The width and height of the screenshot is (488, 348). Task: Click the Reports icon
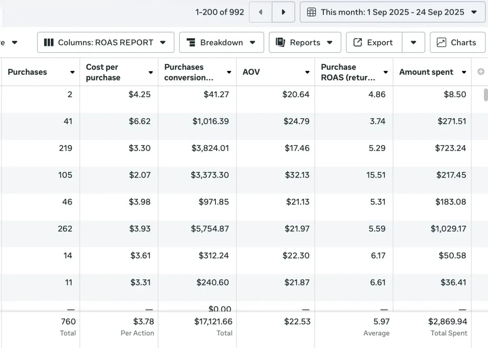[280, 42]
